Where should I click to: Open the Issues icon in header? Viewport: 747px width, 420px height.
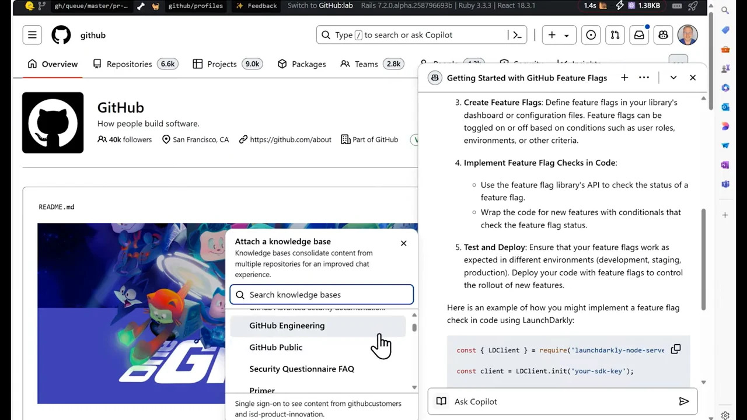591,35
